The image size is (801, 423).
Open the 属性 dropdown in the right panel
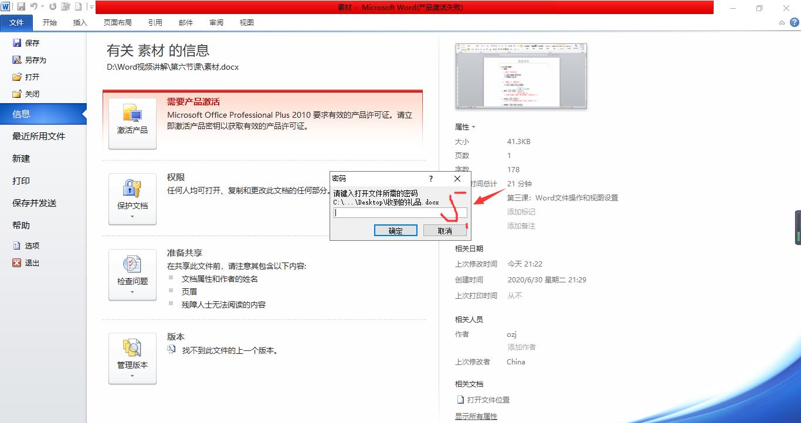tap(473, 127)
